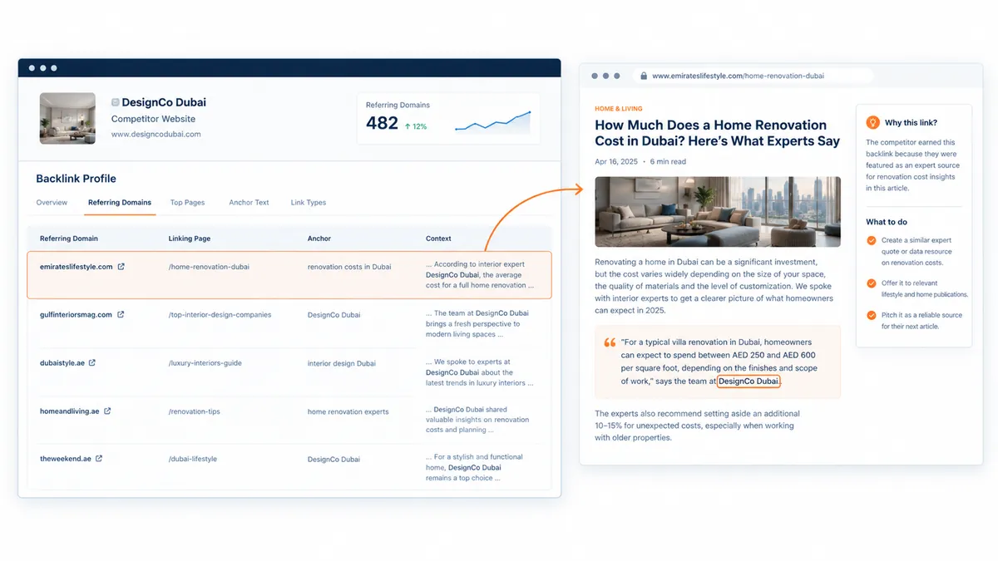This screenshot has width=998, height=561.
Task: Click the /home-renovation-dubai linking page cell
Action: (209, 267)
